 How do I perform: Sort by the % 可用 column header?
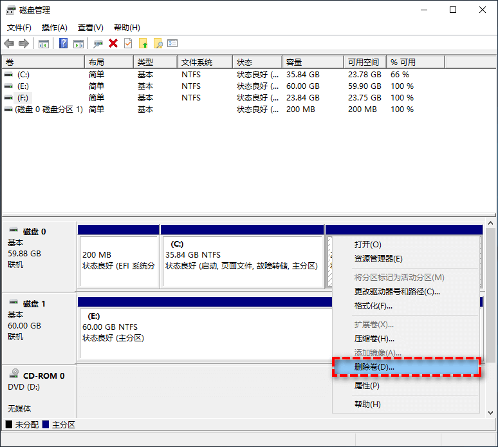pos(416,62)
